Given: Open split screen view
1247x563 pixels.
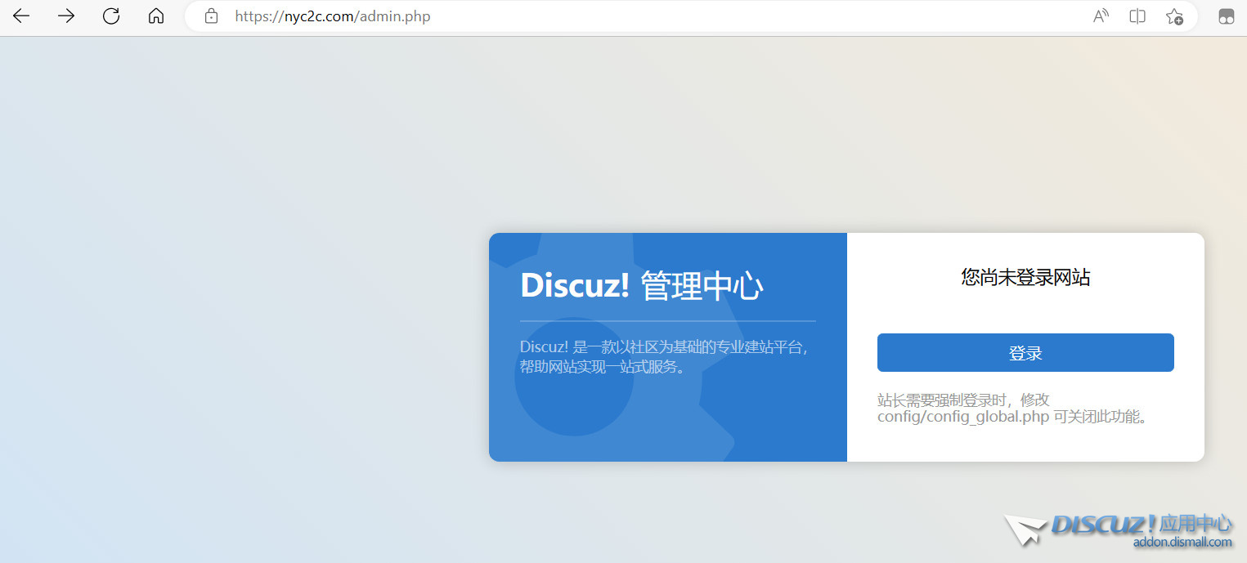Looking at the screenshot, I should point(1137,16).
